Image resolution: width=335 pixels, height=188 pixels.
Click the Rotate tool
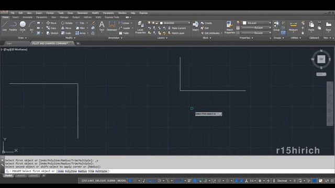[x=67, y=23]
